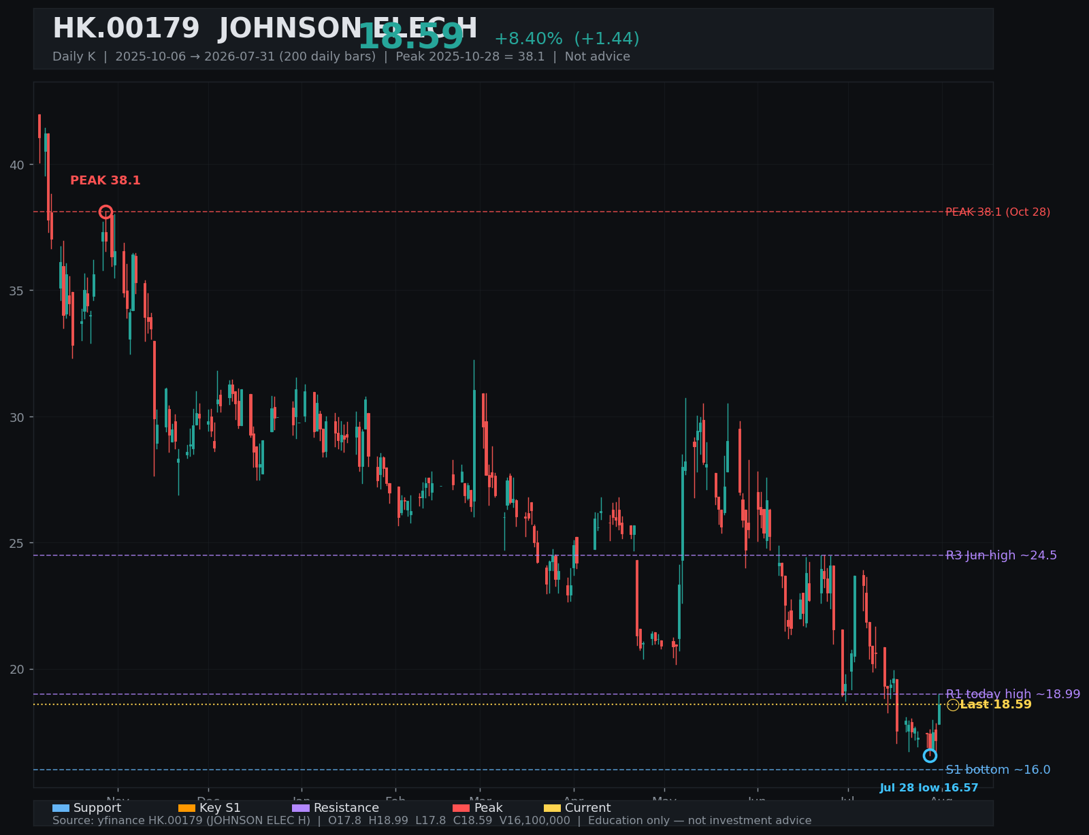Click the 'PEAK 38.1 (Oct 28)' line label
The width and height of the screenshot is (1089, 835).
pos(998,212)
